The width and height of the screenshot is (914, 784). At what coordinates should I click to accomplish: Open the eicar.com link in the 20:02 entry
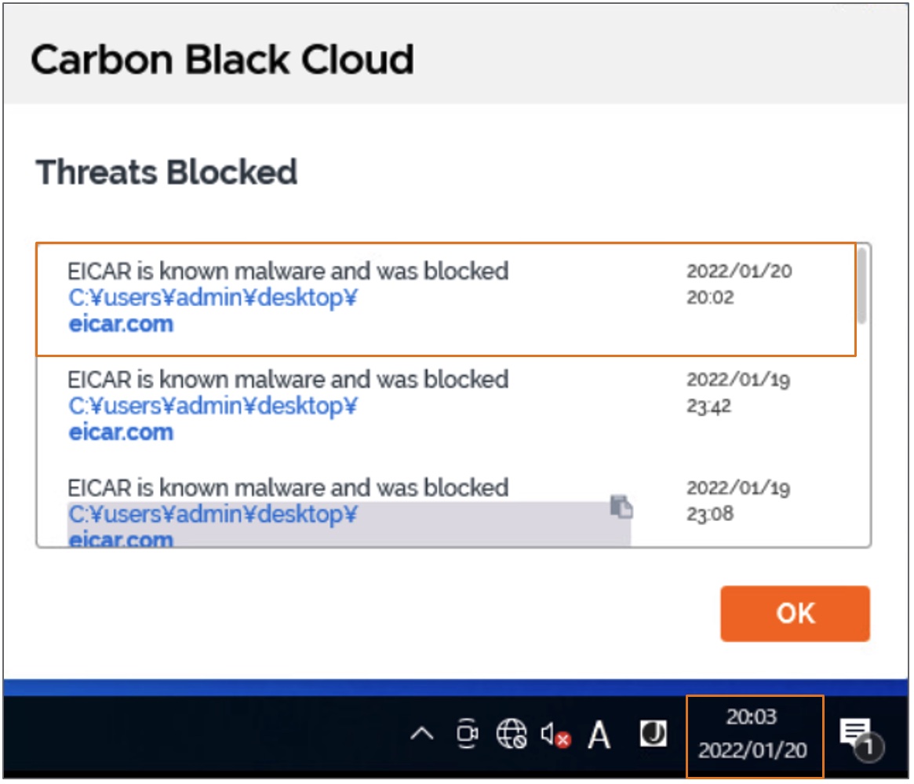point(121,324)
